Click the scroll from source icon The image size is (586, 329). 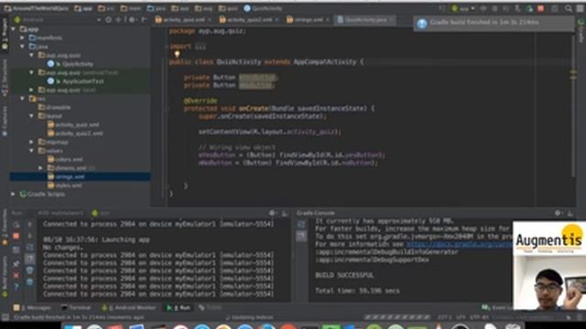coord(108,19)
